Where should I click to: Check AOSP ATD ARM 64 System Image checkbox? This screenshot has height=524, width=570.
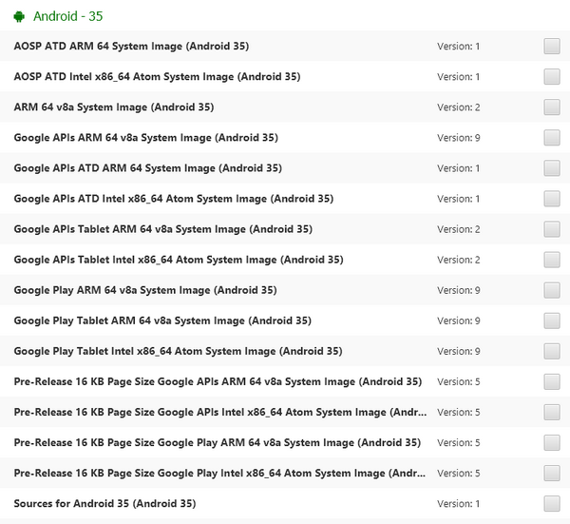(x=551, y=47)
